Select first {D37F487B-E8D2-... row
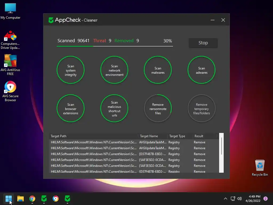 point(134,154)
